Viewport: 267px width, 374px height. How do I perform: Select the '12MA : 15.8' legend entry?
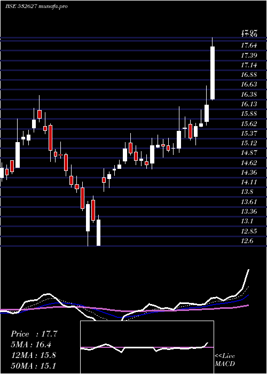click(34, 355)
